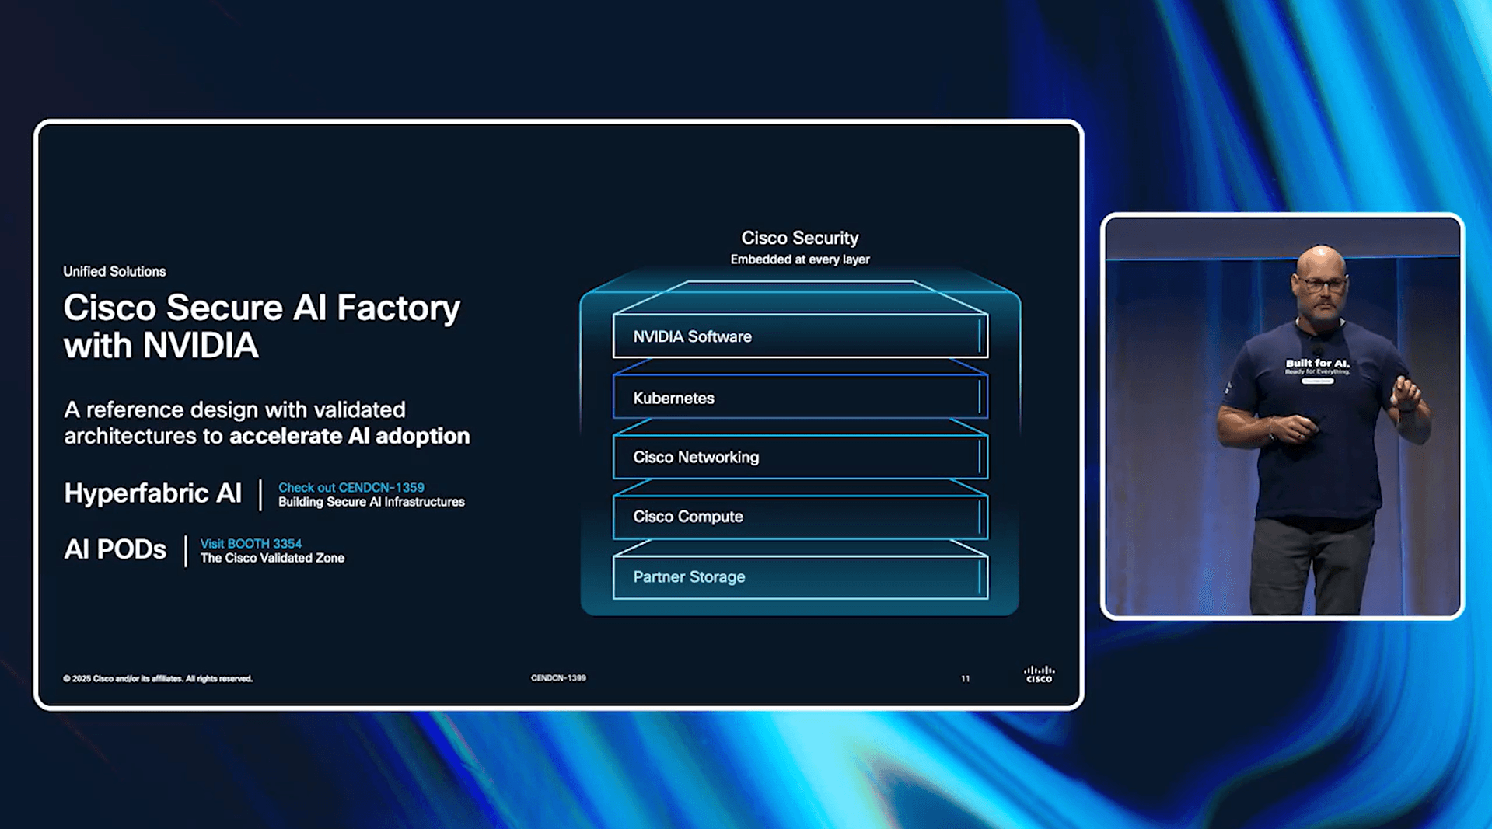This screenshot has width=1492, height=829.
Task: Click the 'Cisco Secure AI Factory with NVIDIA' title
Action: [262, 326]
